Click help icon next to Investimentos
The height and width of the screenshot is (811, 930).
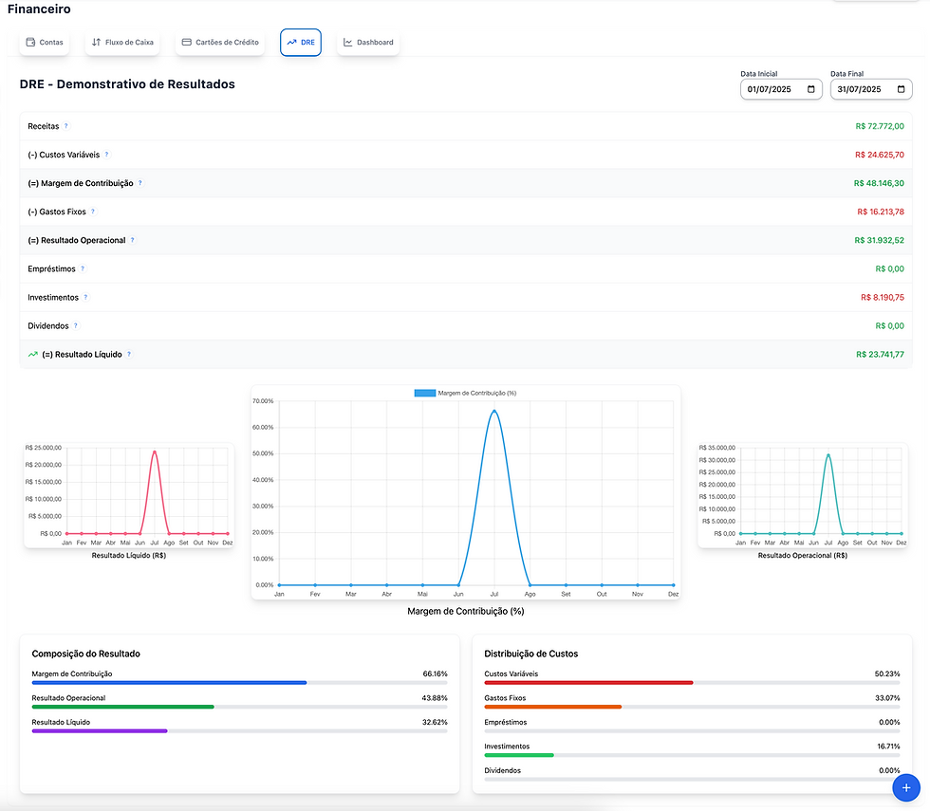(x=85, y=297)
